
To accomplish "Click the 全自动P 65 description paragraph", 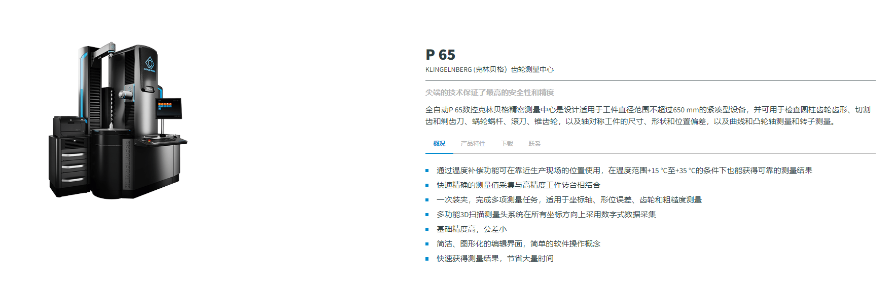I will point(648,115).
